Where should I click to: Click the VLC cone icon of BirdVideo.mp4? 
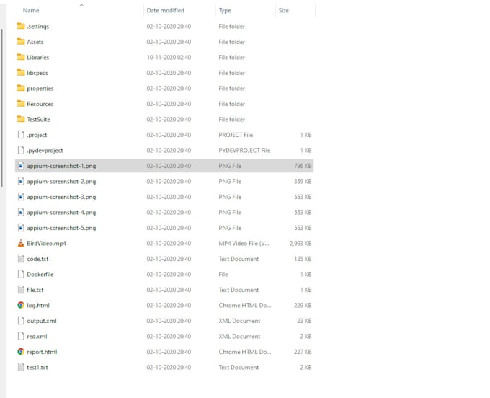point(21,243)
